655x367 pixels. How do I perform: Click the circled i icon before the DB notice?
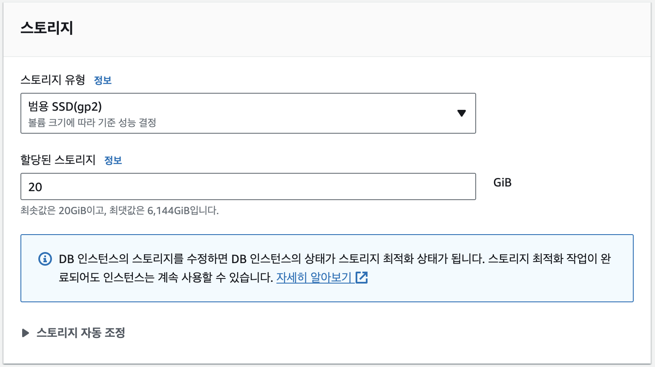44,258
